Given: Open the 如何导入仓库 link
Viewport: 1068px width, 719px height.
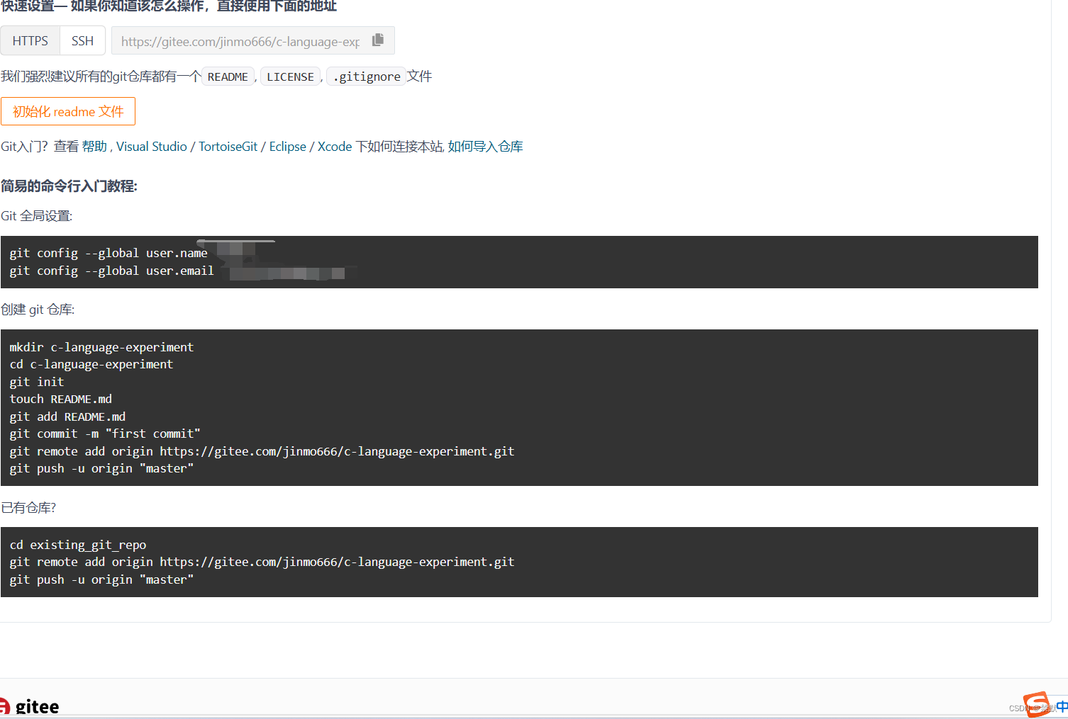Looking at the screenshot, I should pyautogui.click(x=486, y=147).
